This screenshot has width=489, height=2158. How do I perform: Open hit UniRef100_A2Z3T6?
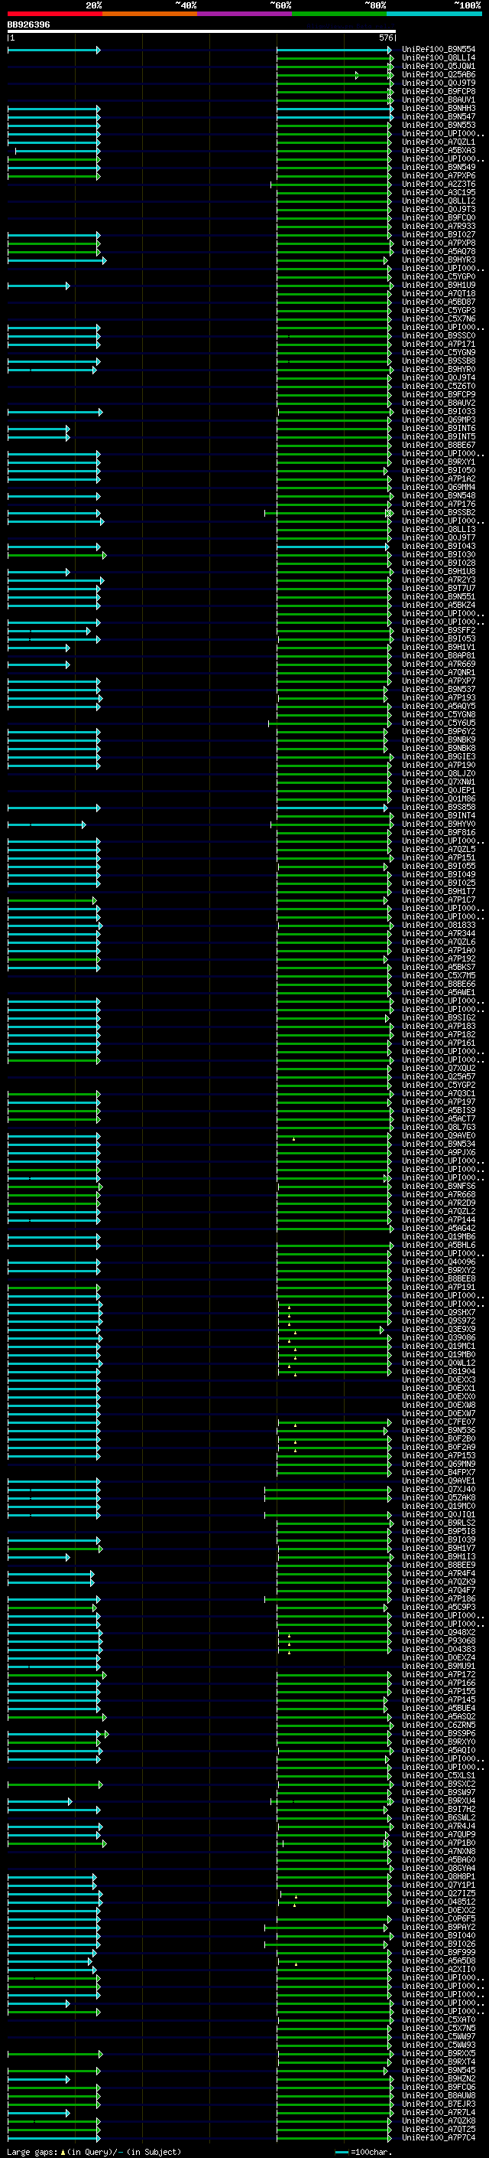(x=439, y=184)
